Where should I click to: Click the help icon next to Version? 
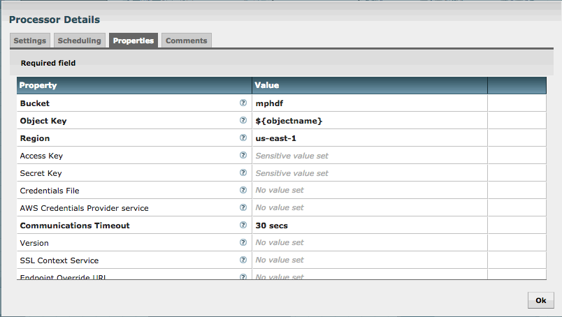[243, 242]
